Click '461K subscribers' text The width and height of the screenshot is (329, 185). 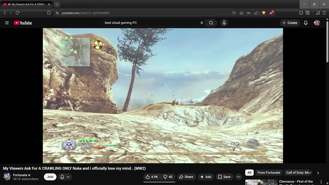coord(26,179)
